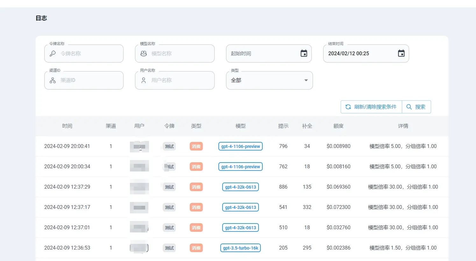476x261 pixels.
Task: Click the 补全 column header
Action: [307, 126]
